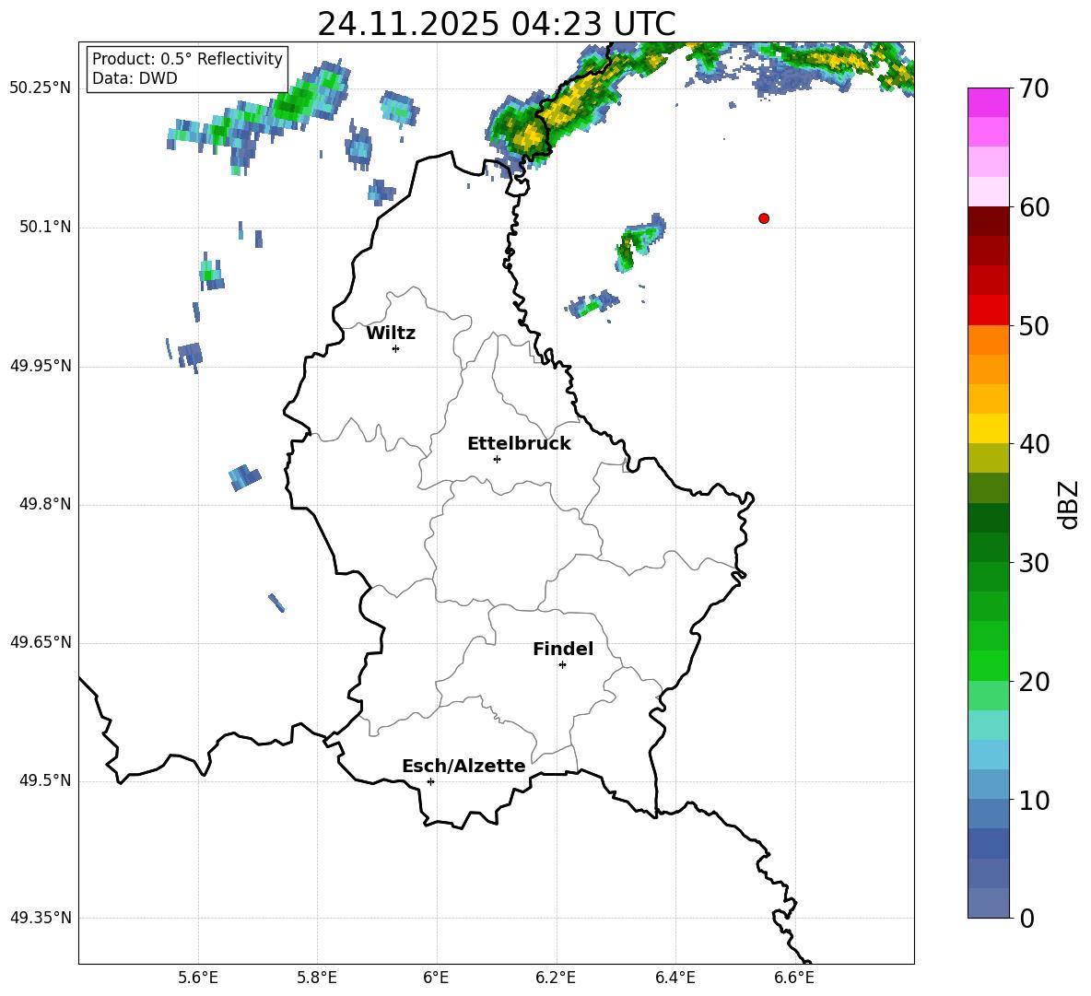Click the dBZ colorbar axis label

coord(1068,505)
